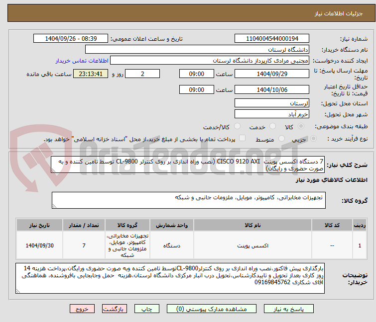Click the ردیف column header
Image resolution: width=376 pixels, height=322 pixels.
360,225
